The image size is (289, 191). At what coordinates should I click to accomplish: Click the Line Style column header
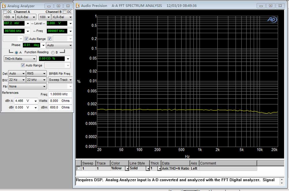[139, 163]
